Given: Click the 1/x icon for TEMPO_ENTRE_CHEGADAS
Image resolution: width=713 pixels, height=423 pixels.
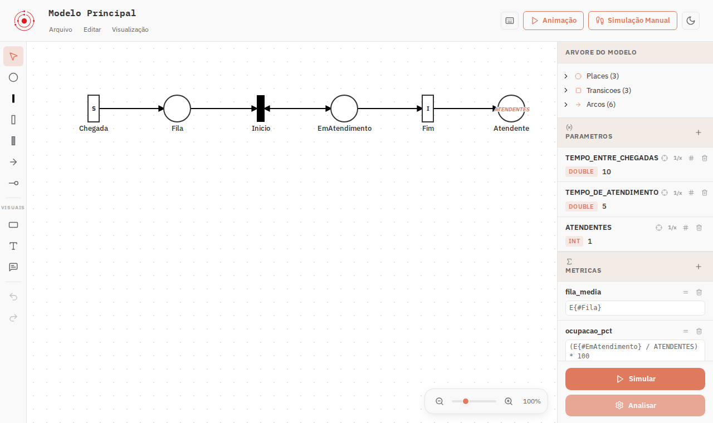Looking at the screenshot, I should coord(678,158).
